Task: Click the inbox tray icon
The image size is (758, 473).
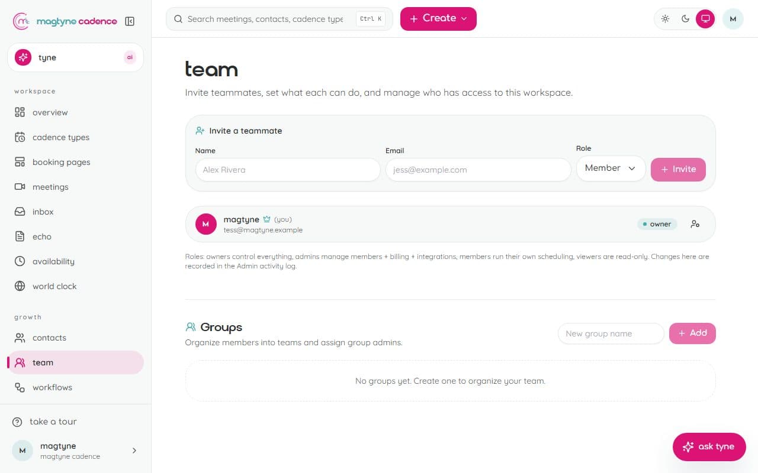Action: pyautogui.click(x=20, y=212)
